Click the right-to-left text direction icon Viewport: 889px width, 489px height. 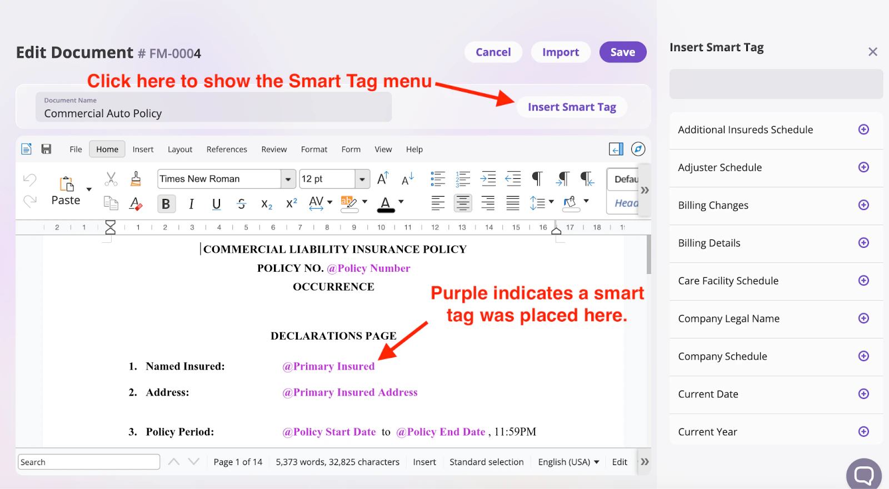pos(587,178)
